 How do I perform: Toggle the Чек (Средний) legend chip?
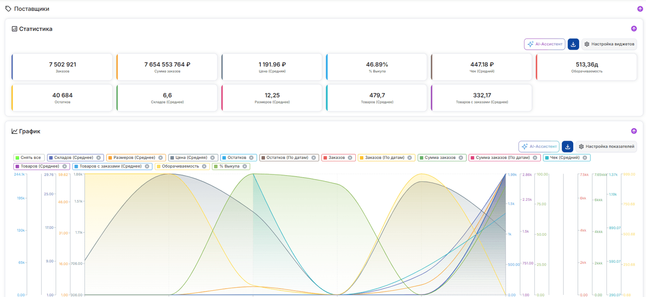point(567,158)
